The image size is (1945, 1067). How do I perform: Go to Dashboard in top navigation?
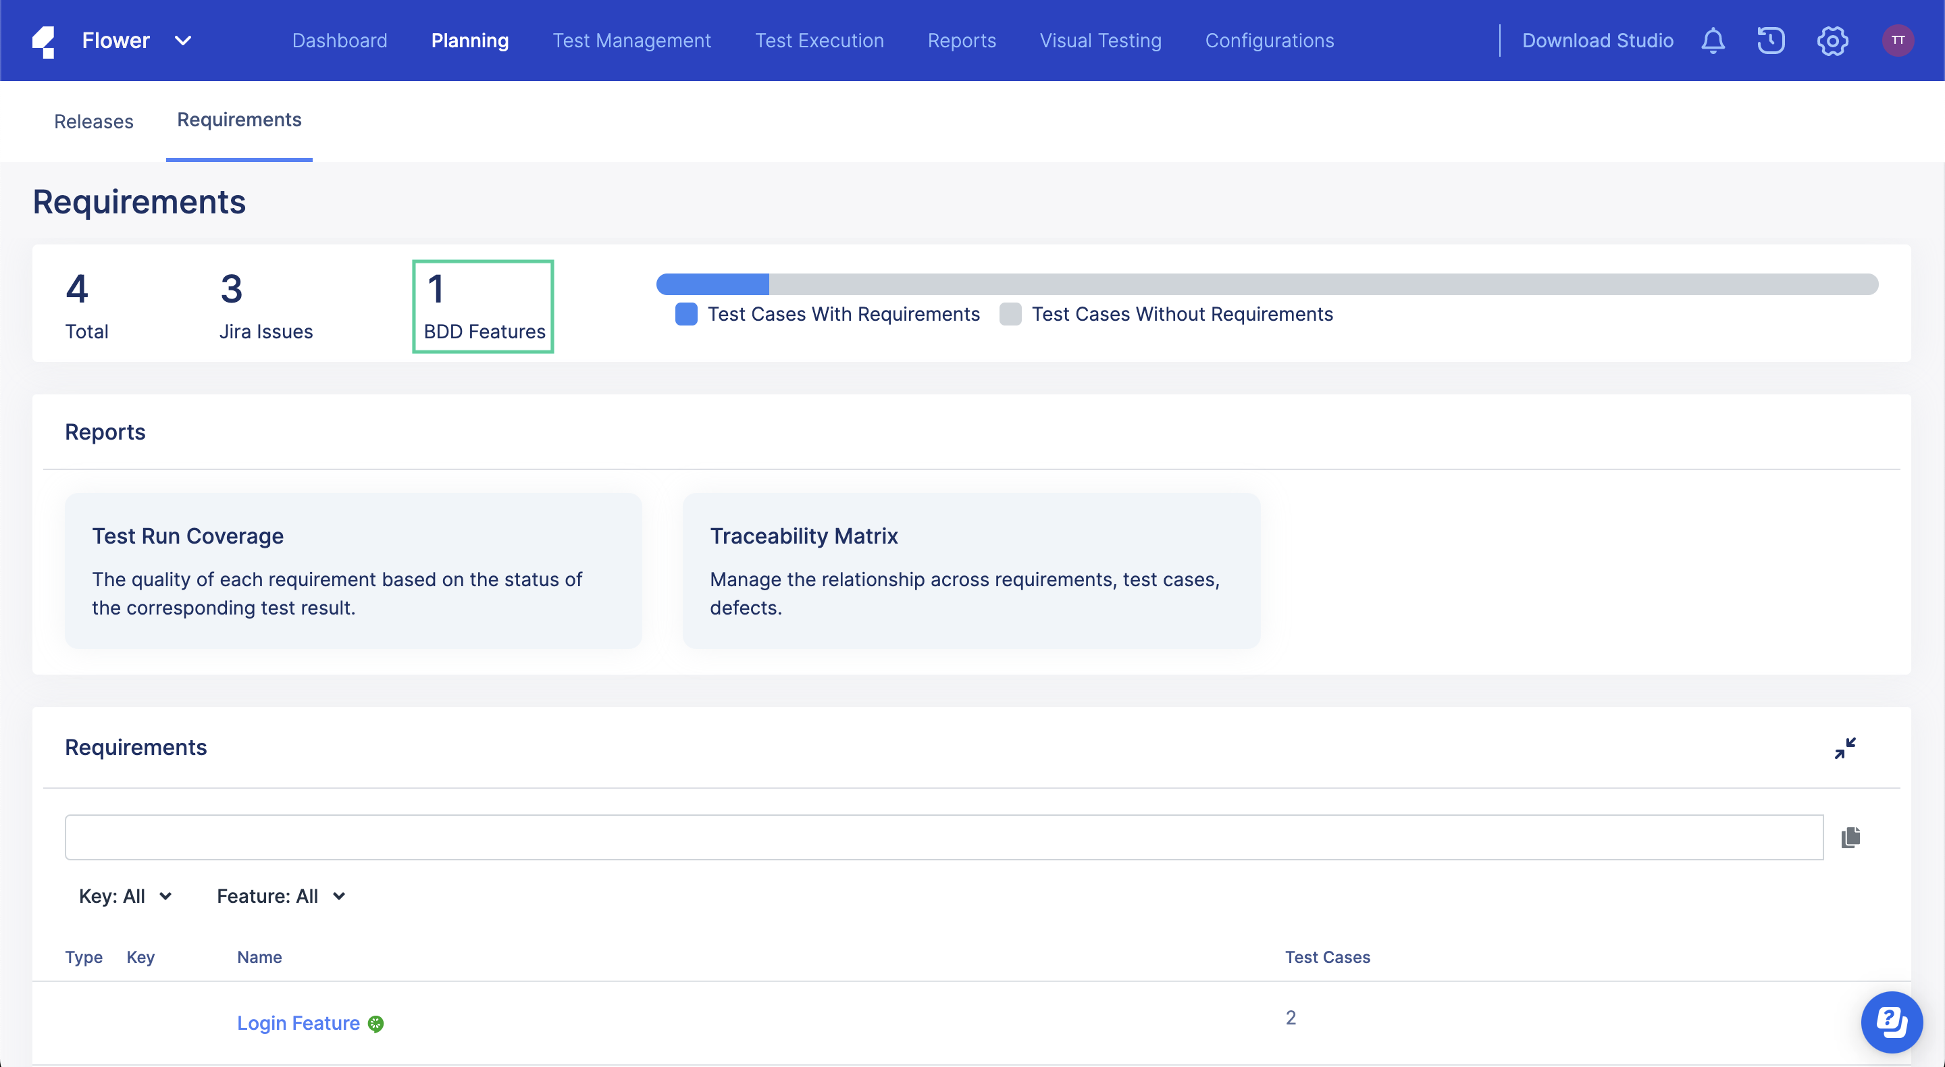pos(340,41)
